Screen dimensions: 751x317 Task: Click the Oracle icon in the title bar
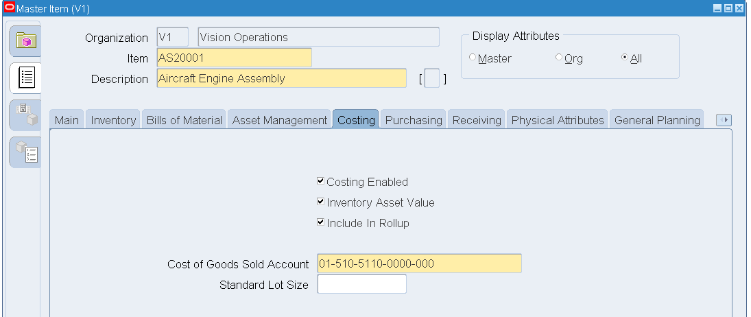9,8
